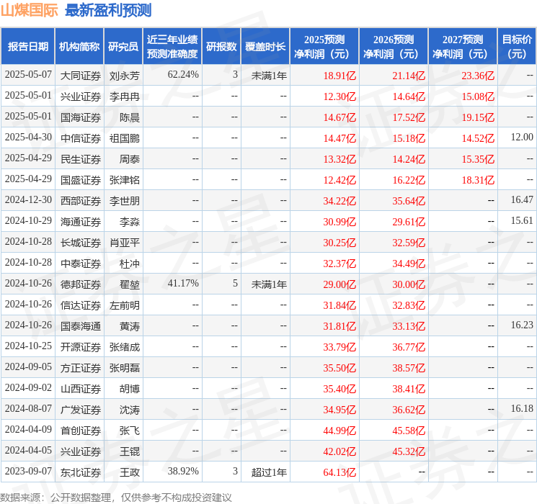Click the target price 15.61
Viewport: 537px width, 504px height.
tap(522, 221)
